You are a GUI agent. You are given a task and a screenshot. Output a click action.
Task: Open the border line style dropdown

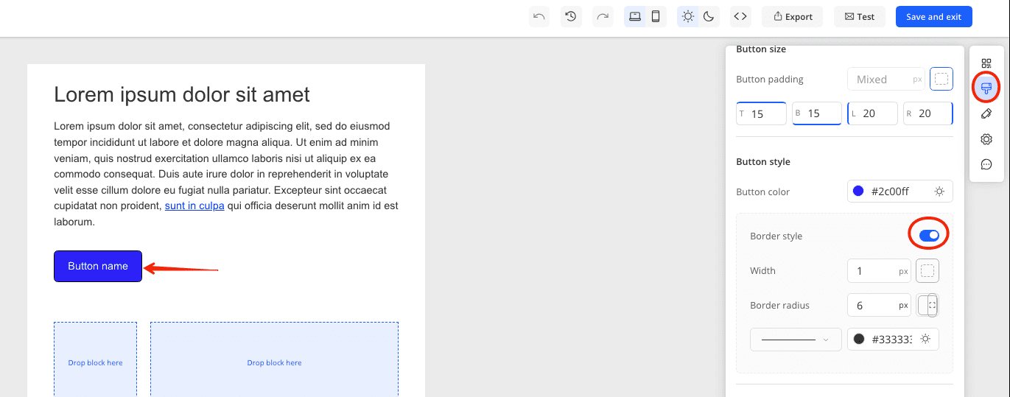(796, 340)
